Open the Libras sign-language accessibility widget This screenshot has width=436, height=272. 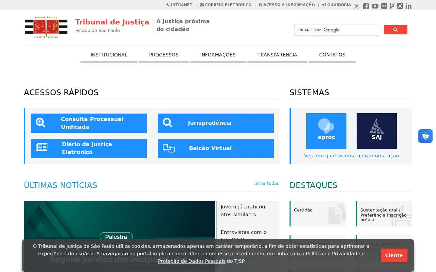425,136
